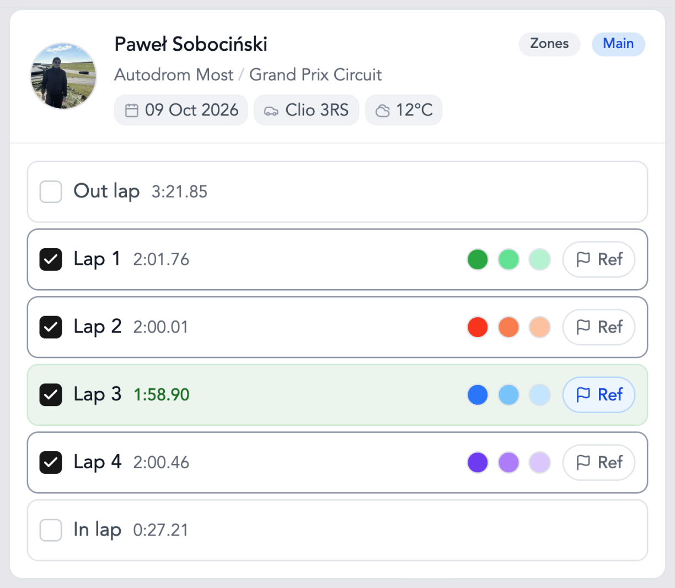Viewport: 675px width, 588px height.
Task: Pick the lavender swatch on Lap 4
Action: click(539, 462)
